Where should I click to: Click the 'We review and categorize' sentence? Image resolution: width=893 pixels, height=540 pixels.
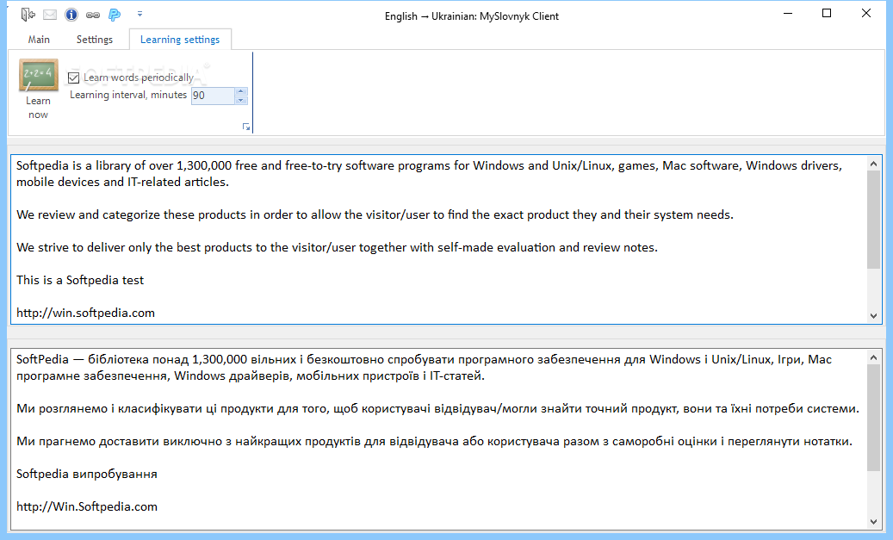pyautogui.click(x=375, y=214)
